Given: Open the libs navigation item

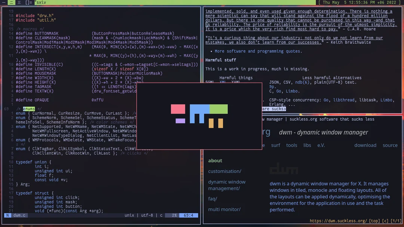Looking at the screenshot, I should click(x=307, y=145).
